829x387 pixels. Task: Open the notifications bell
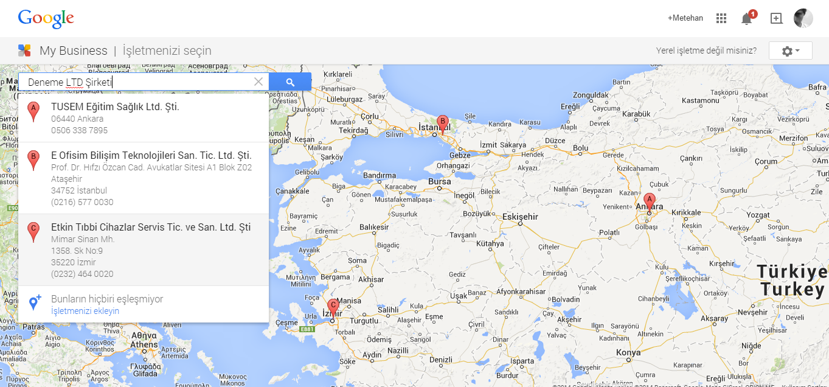pyautogui.click(x=747, y=18)
